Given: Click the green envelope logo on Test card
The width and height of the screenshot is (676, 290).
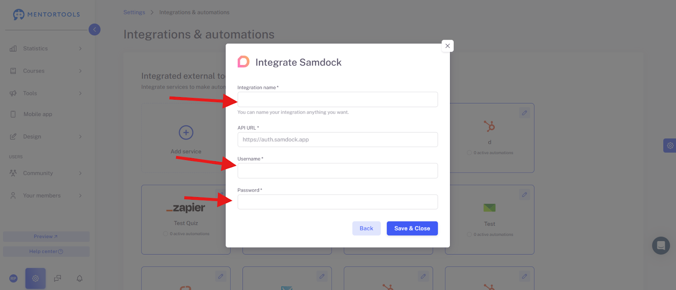Looking at the screenshot, I should (489, 208).
